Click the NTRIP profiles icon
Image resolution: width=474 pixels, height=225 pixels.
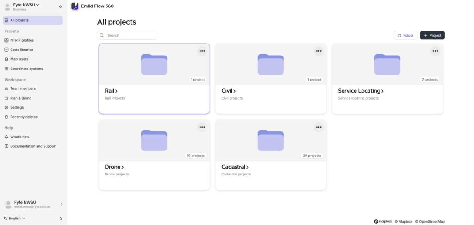(x=6, y=40)
